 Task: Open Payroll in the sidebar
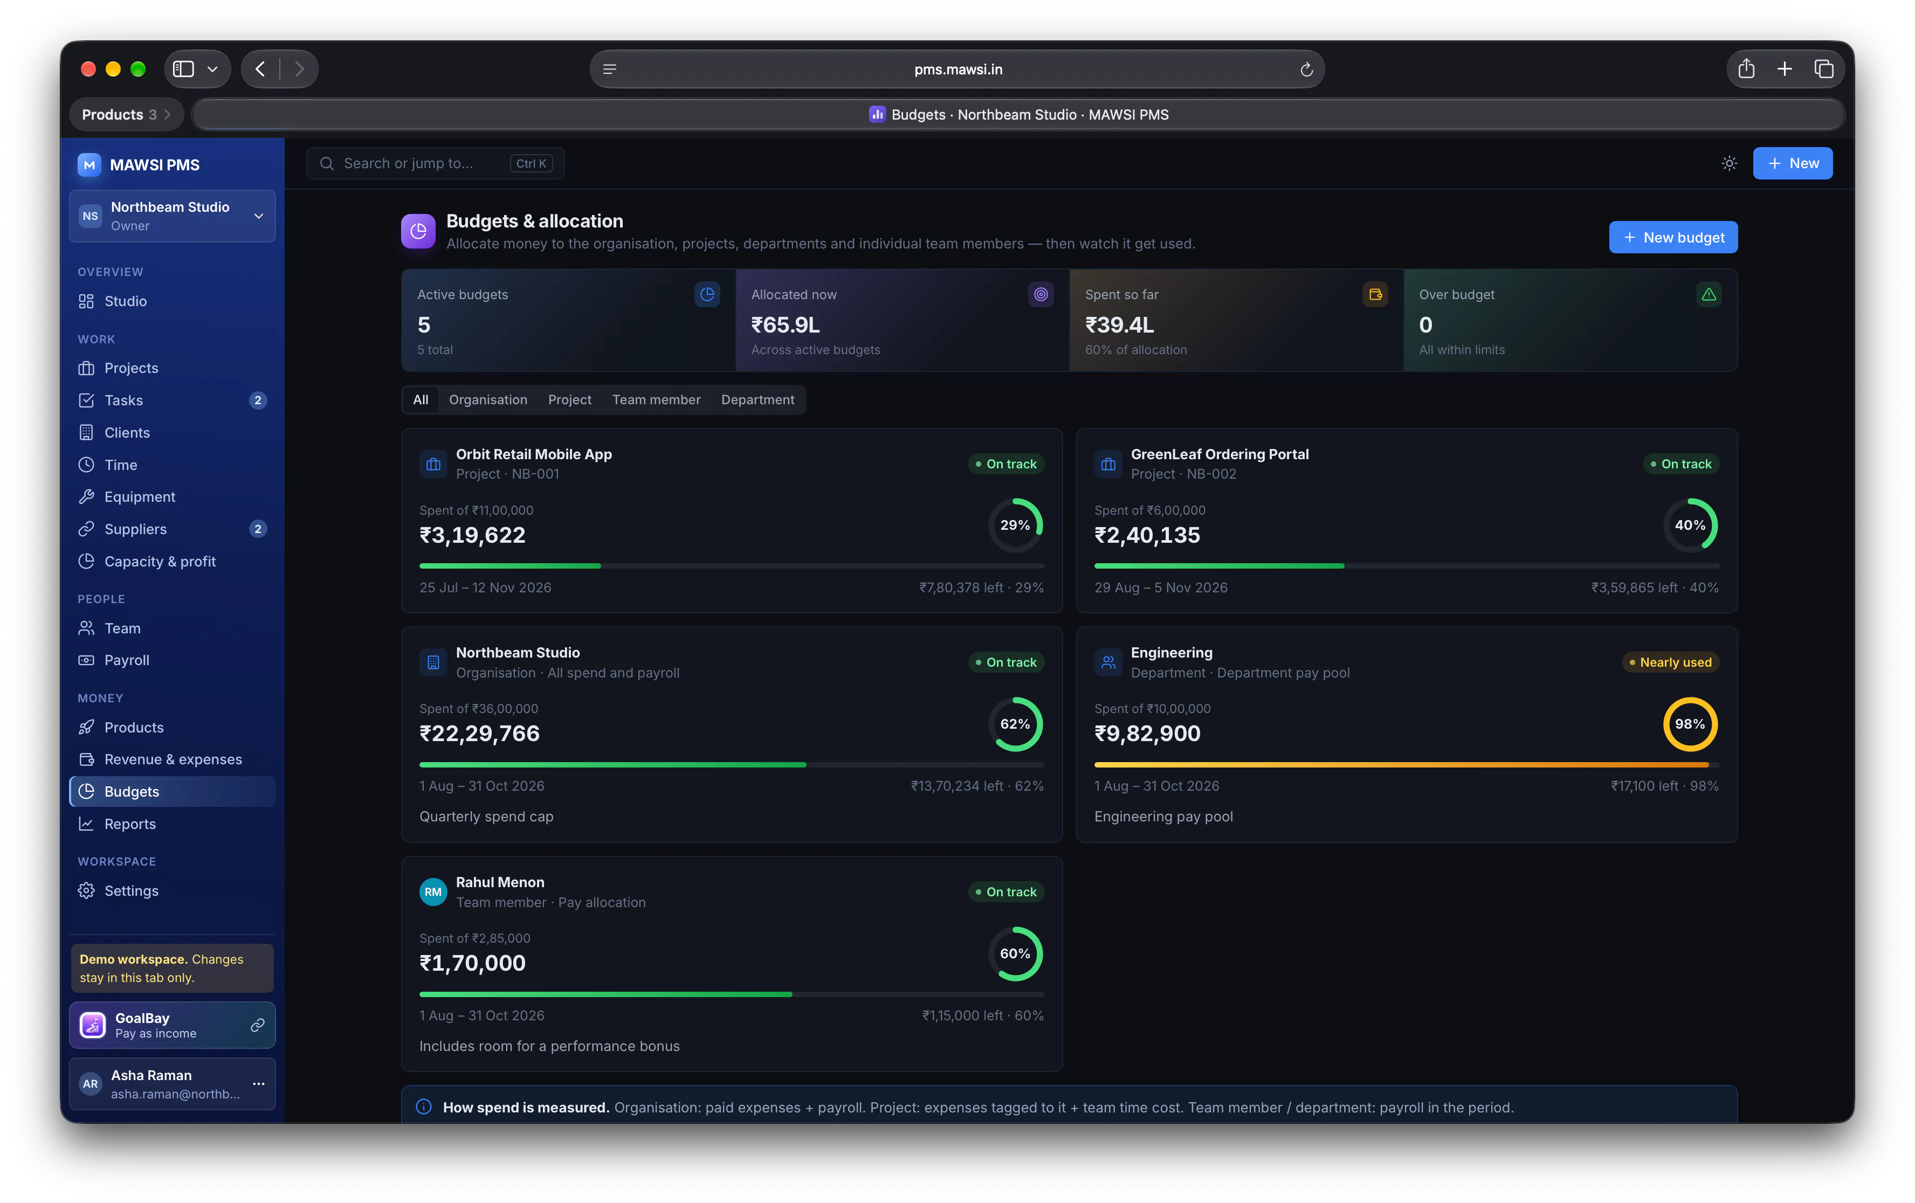[173, 660]
